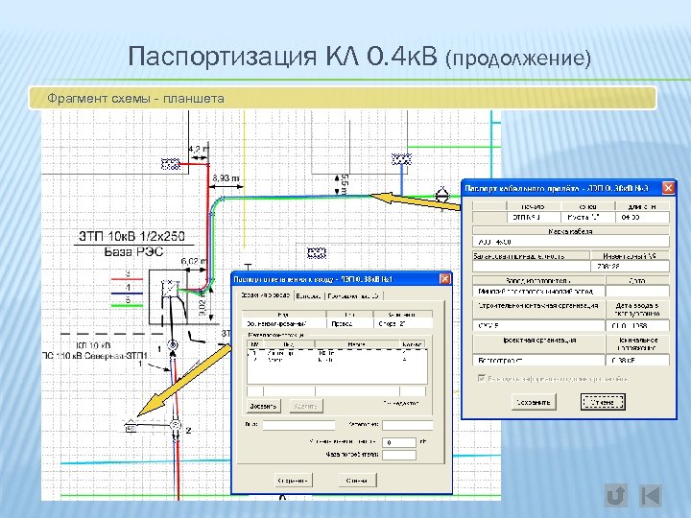Select cable joint circle labeled 1
The width and height of the screenshot is (691, 518).
(173, 345)
